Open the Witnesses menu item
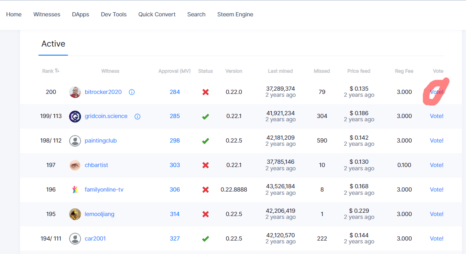Image resolution: width=466 pixels, height=254 pixels. click(x=47, y=14)
